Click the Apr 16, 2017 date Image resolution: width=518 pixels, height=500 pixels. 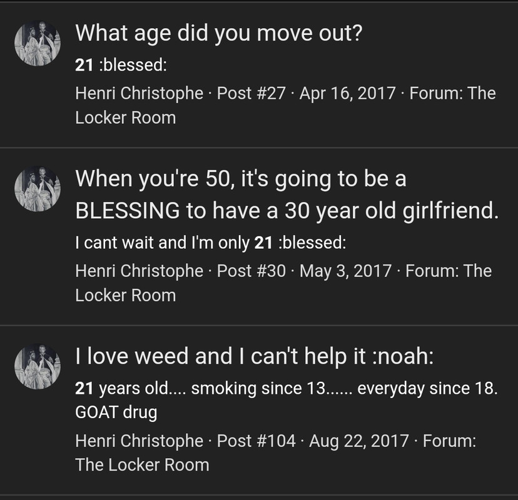pyautogui.click(x=348, y=94)
